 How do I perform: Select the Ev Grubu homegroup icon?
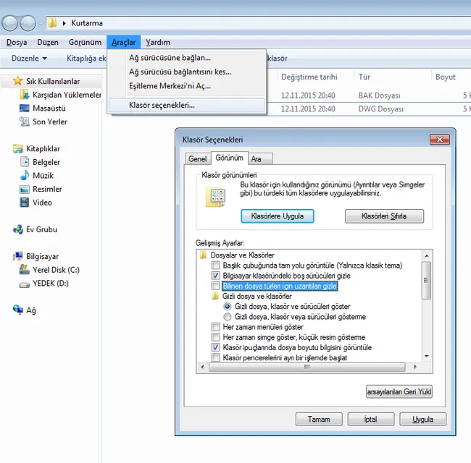coord(18,230)
